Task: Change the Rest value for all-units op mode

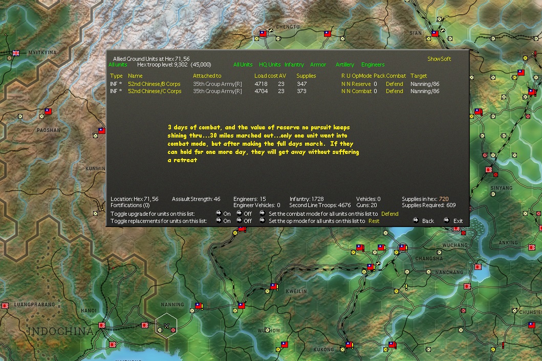Action: pos(374,221)
